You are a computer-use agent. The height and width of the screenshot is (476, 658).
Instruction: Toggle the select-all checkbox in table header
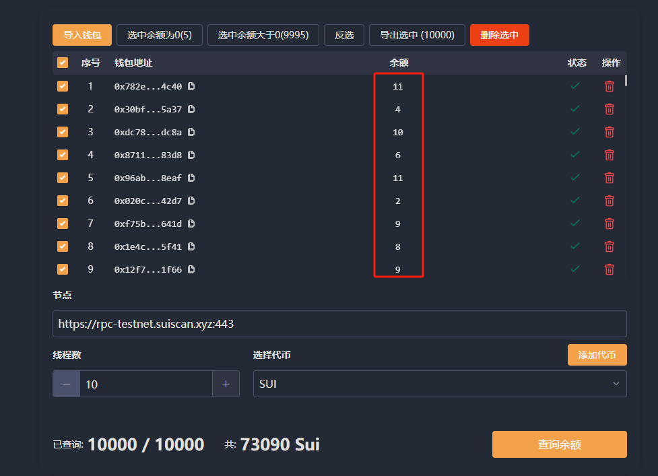[x=63, y=63]
